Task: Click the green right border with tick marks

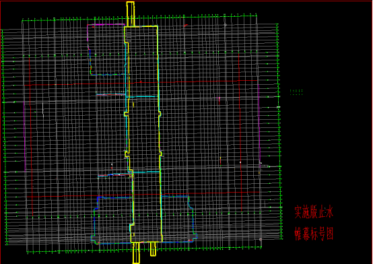Action: (x=279, y=131)
